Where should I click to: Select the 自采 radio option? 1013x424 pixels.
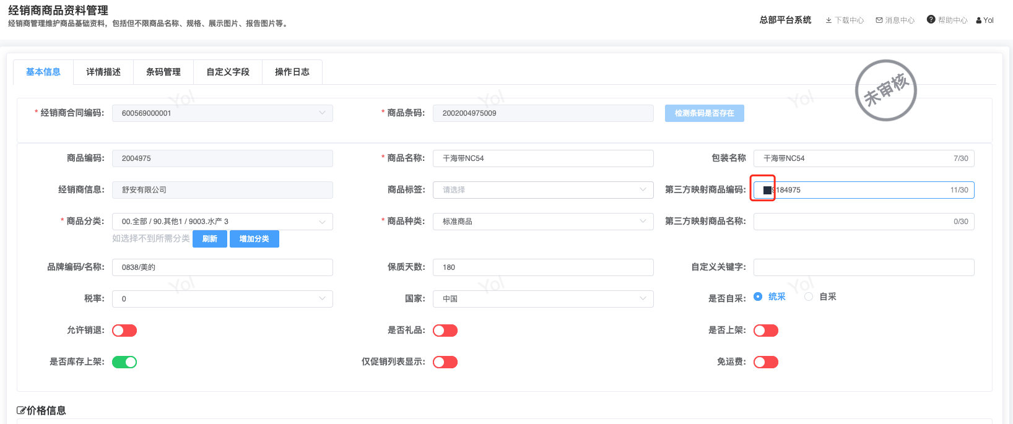click(809, 297)
